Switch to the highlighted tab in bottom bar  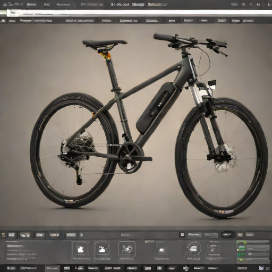click(52, 268)
